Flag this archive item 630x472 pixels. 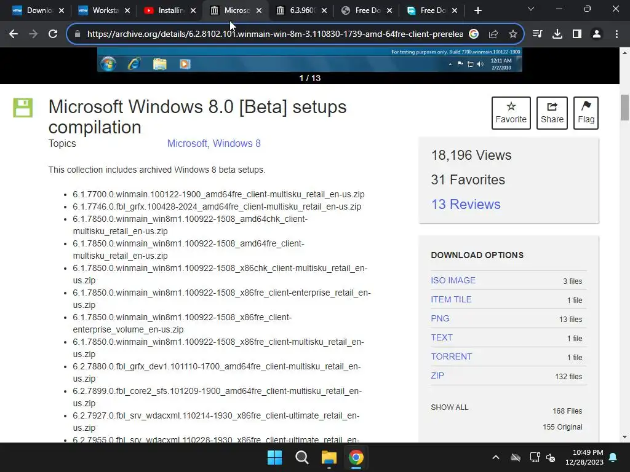586,113
